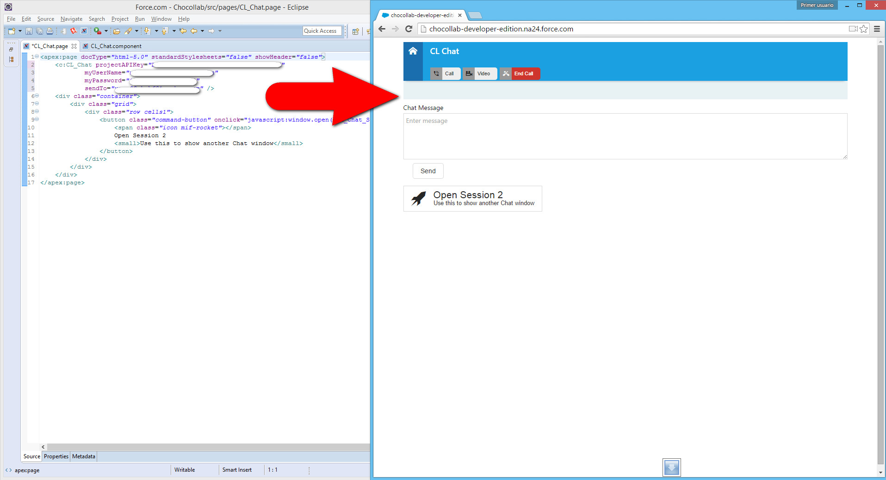
Task: Click the Save All icon in Eclipse toolbar
Action: tap(39, 31)
